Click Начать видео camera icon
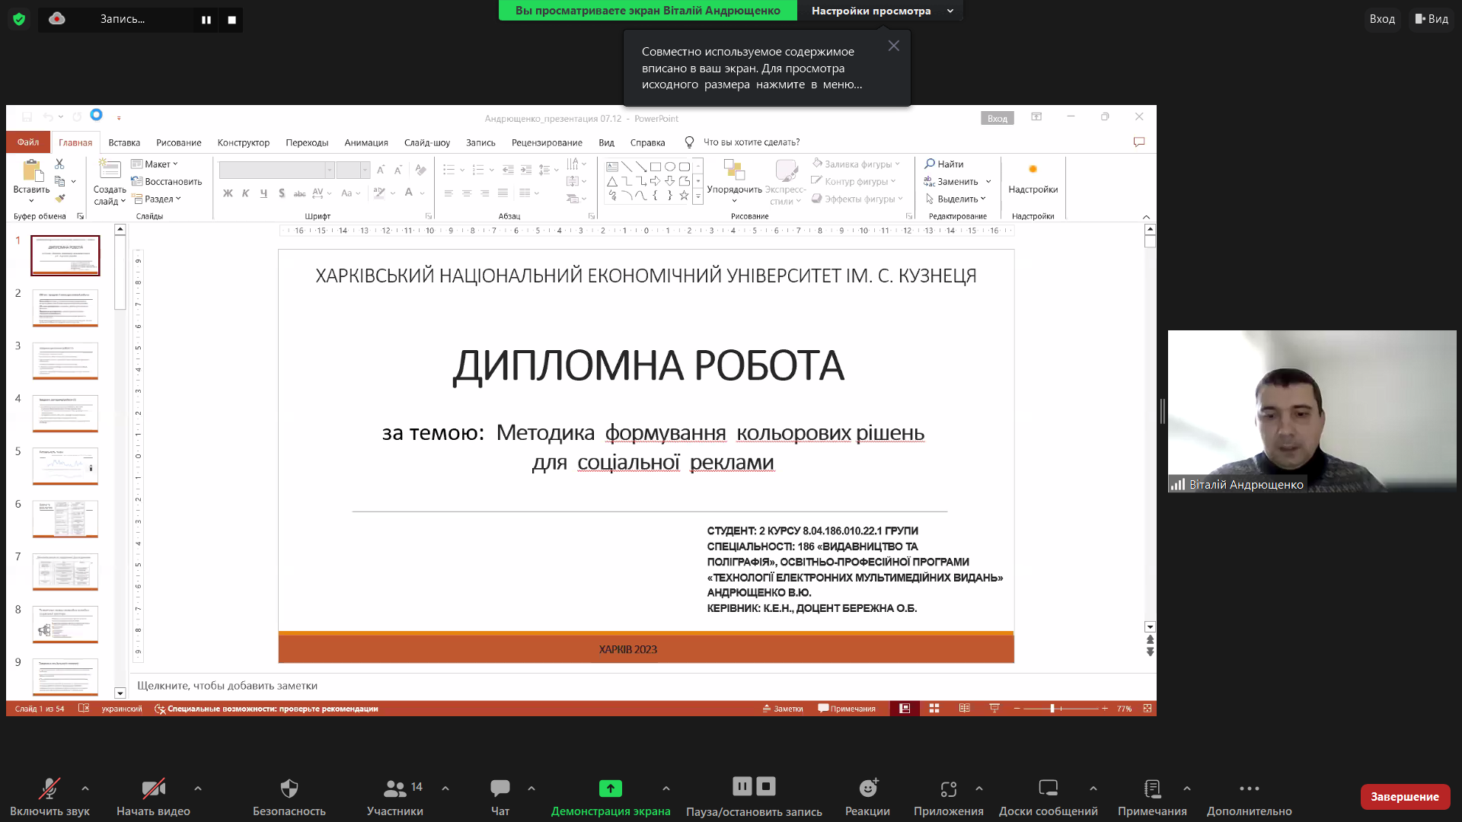 153,788
